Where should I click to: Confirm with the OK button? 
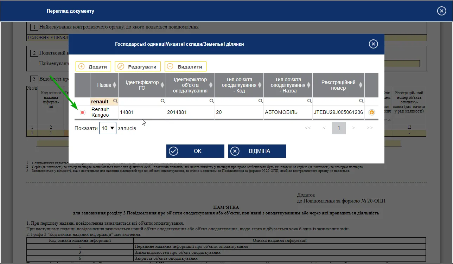tap(195, 151)
